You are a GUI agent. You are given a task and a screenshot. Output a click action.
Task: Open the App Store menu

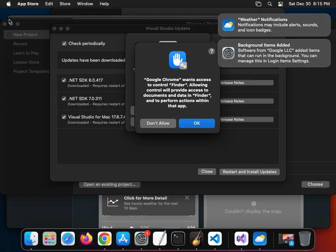point(28,4)
